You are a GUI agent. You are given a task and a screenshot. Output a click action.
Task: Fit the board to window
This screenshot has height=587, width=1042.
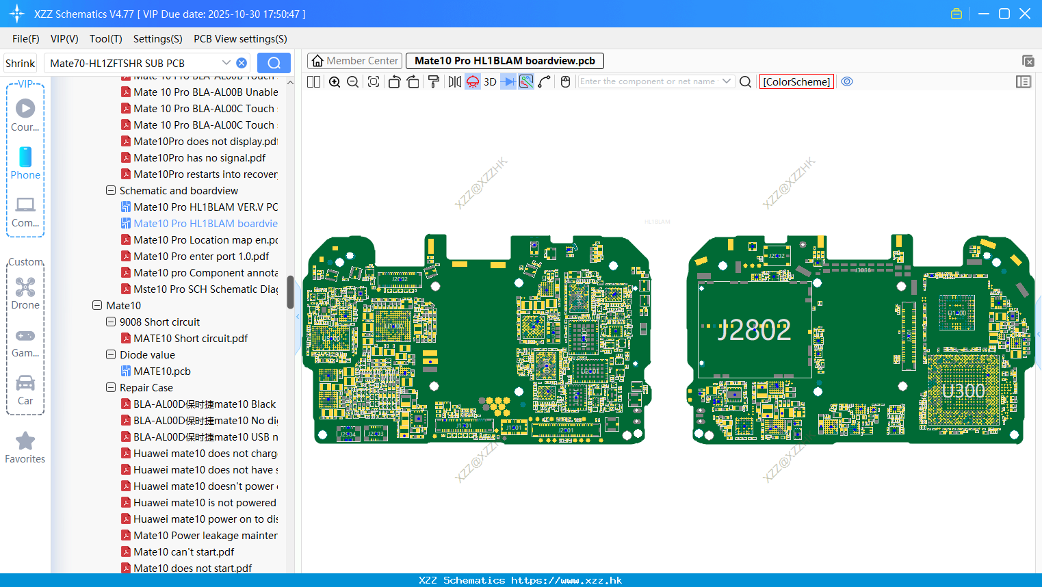[x=374, y=81]
